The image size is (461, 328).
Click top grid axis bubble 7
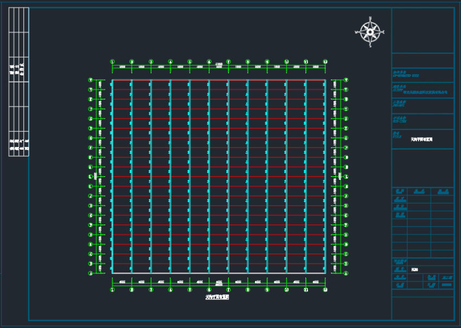[x=228, y=62]
